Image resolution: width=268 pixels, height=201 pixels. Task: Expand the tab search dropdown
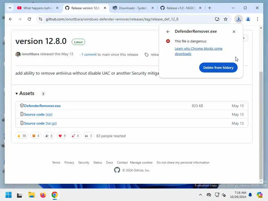tap(10, 8)
